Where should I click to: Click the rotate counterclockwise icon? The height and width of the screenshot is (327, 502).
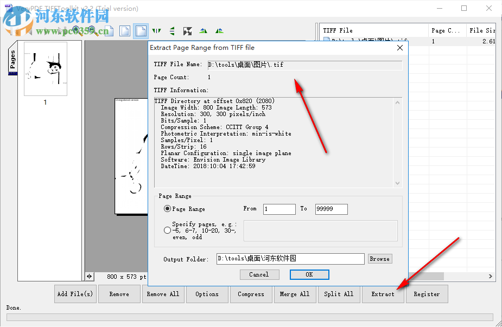coord(219,30)
